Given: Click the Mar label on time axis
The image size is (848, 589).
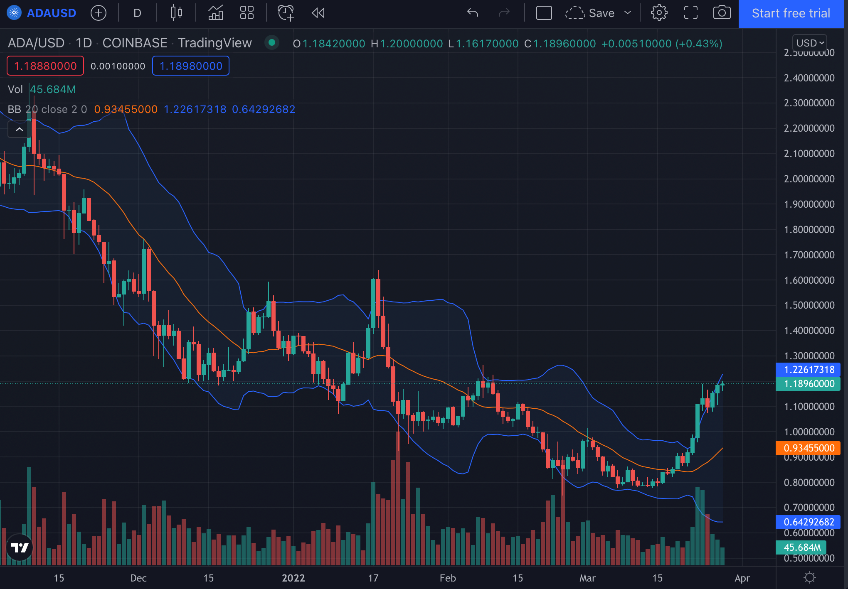Looking at the screenshot, I should click(x=587, y=578).
